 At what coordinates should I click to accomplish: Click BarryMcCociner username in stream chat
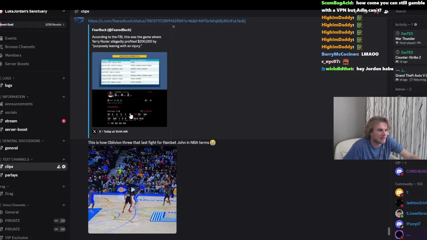tap(340, 54)
